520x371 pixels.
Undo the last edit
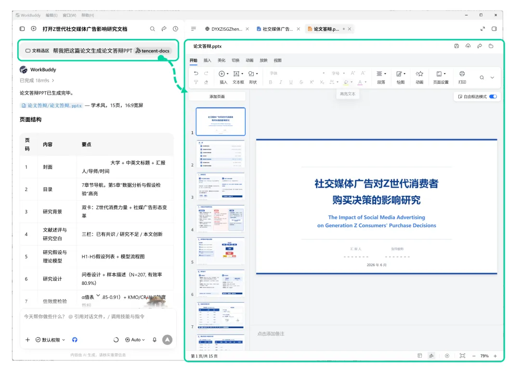coord(196,73)
